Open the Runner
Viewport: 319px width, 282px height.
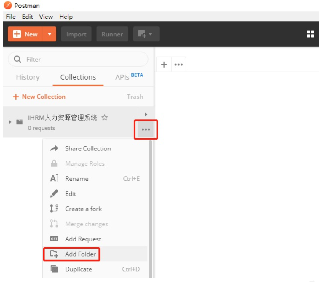click(112, 34)
